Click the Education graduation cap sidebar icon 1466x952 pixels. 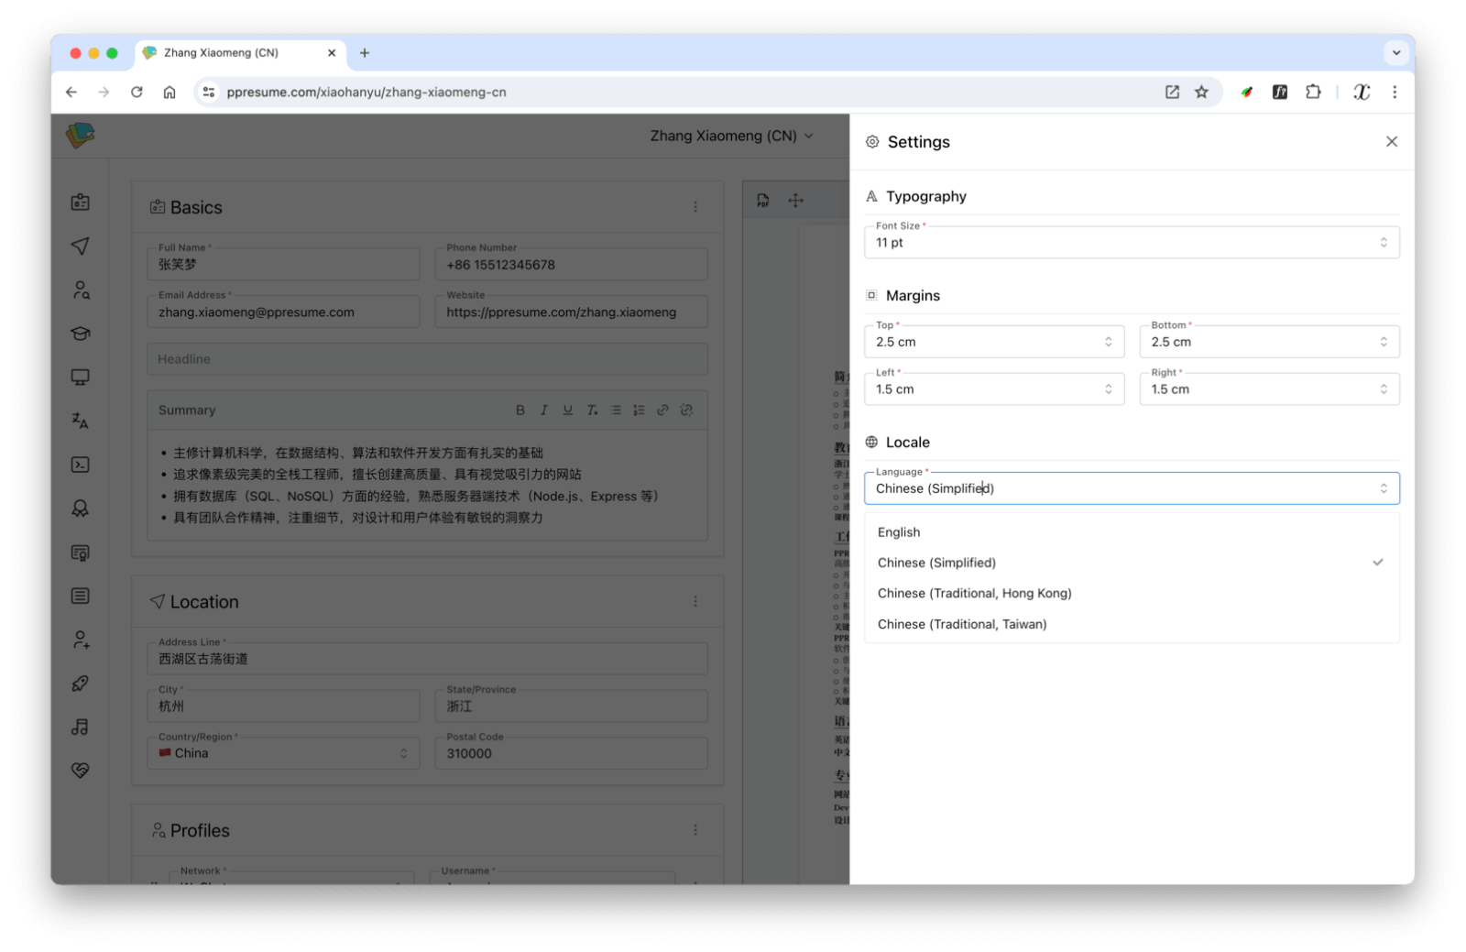pos(81,334)
